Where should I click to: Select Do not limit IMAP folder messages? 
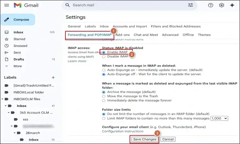pyautogui.click(x=104, y=114)
